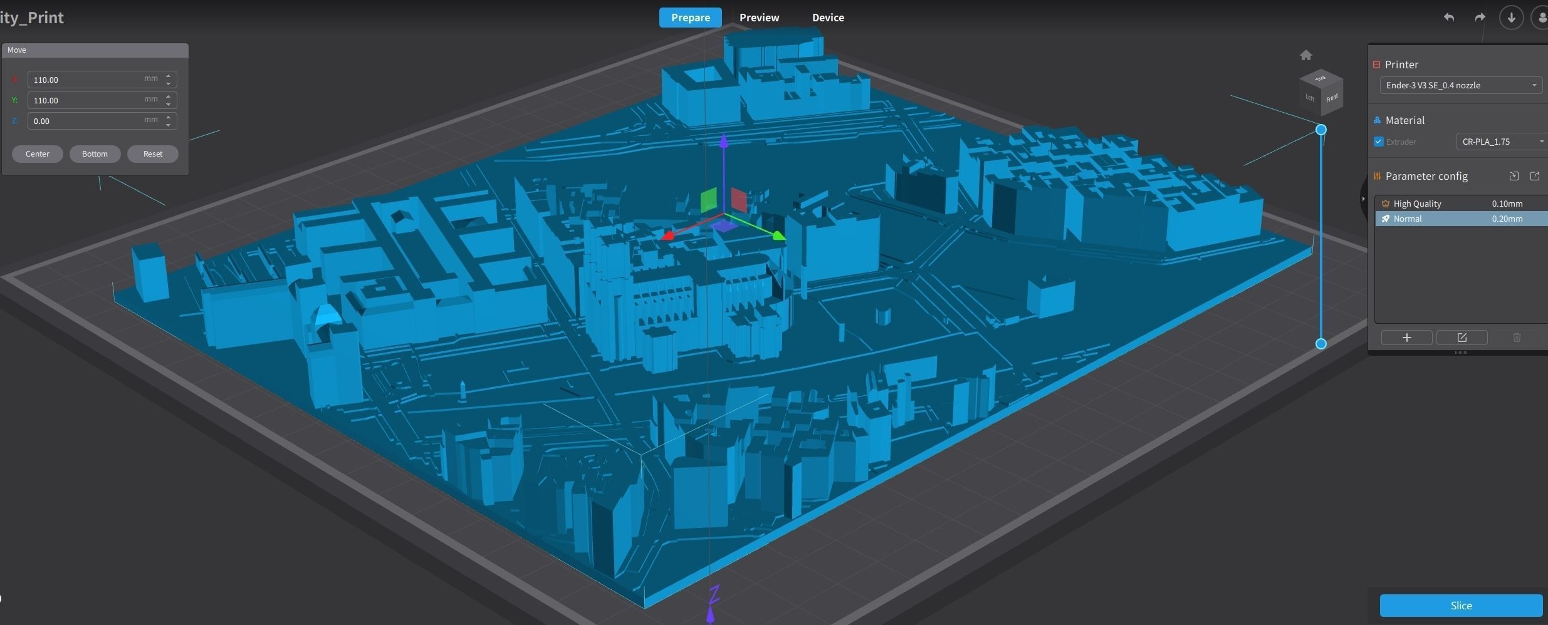Increase the X position value
The image size is (1548, 625).
pyautogui.click(x=168, y=76)
